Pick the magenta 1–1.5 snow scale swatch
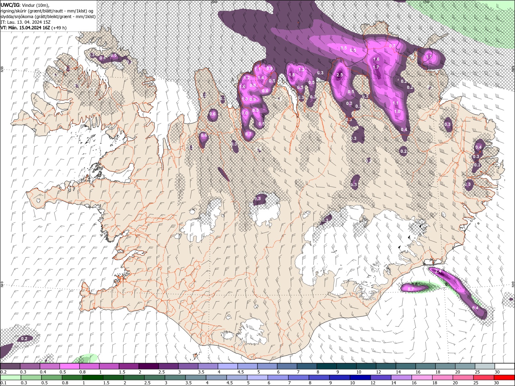This screenshot has height=386, width=515. point(109,366)
